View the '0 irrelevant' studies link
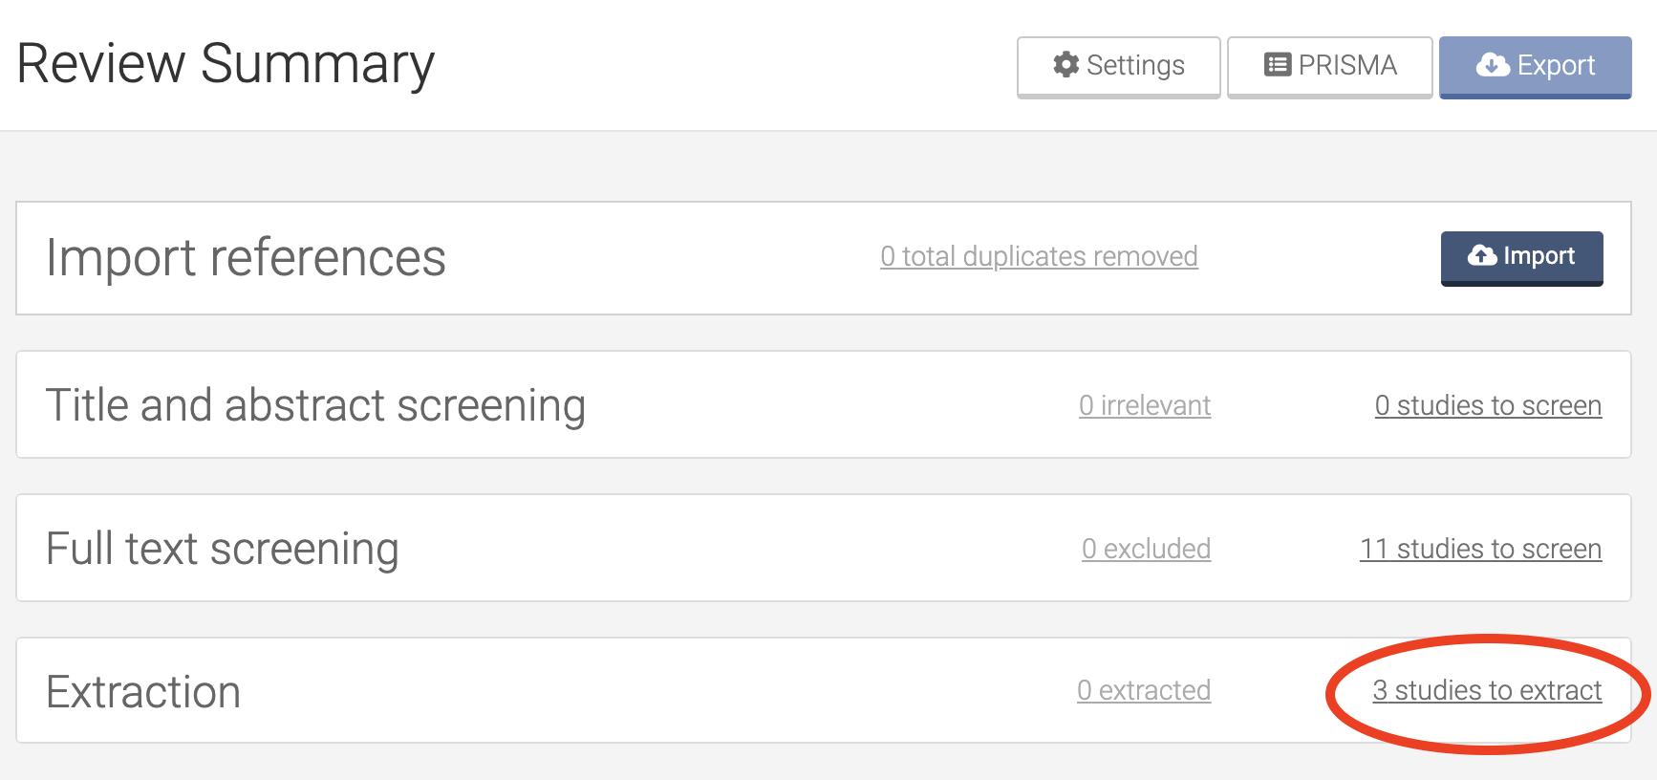 point(1145,405)
